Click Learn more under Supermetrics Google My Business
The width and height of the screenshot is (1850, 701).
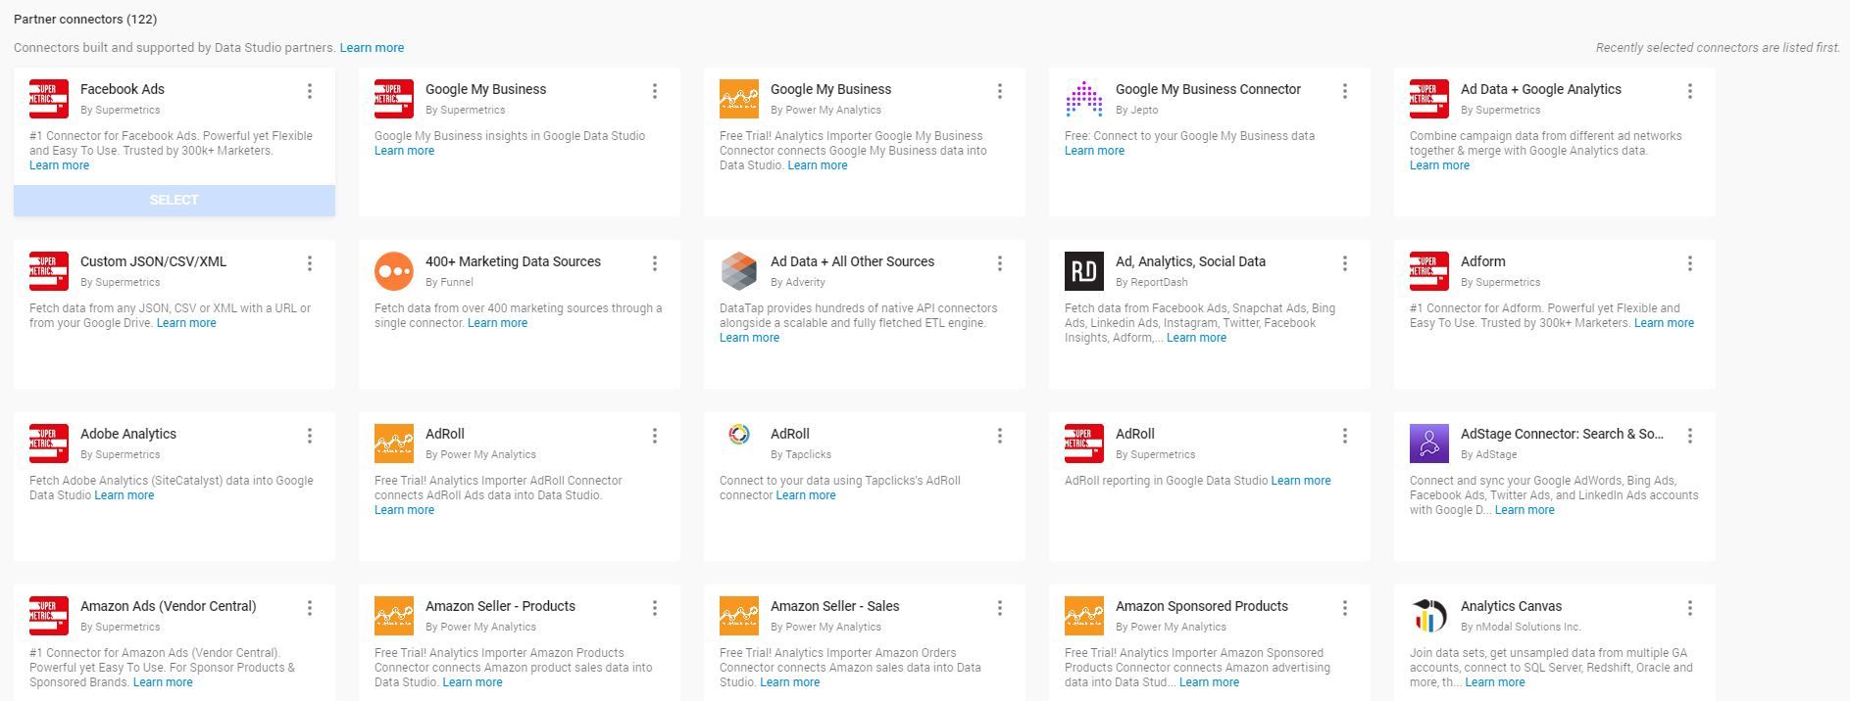pos(404,151)
